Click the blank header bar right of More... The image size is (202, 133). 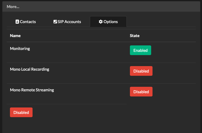click(108, 7)
